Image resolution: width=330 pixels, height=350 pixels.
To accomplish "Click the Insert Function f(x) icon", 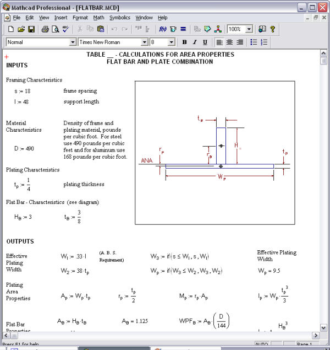I will pyautogui.click(x=163, y=29).
